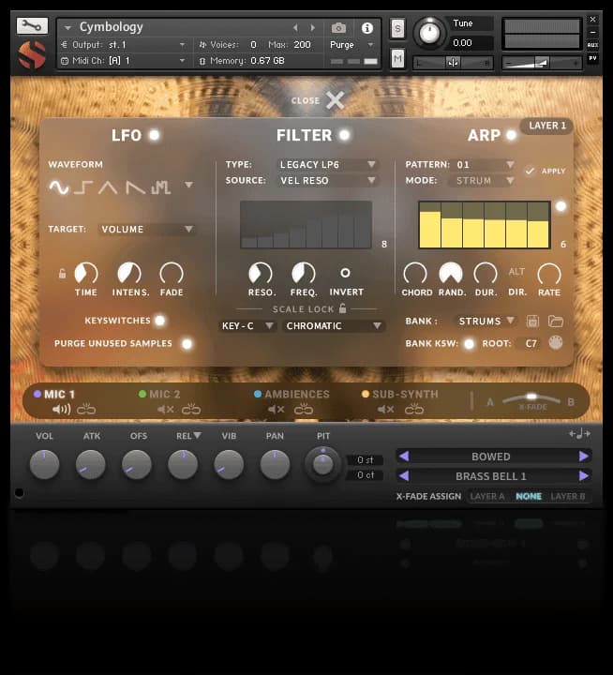Image resolution: width=613 pixels, height=675 pixels.
Task: Select the square waveform icon
Action: coord(83,187)
